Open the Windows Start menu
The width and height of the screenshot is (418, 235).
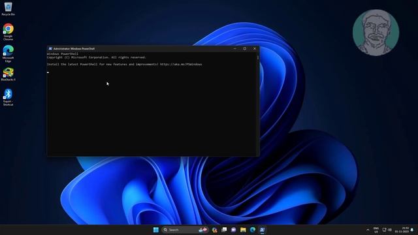click(x=156, y=230)
